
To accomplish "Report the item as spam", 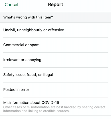I will (55, 45).
